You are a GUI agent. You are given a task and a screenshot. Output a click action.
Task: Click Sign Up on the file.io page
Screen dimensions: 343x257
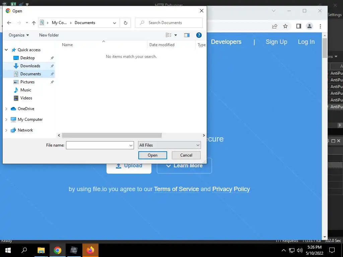pyautogui.click(x=276, y=42)
